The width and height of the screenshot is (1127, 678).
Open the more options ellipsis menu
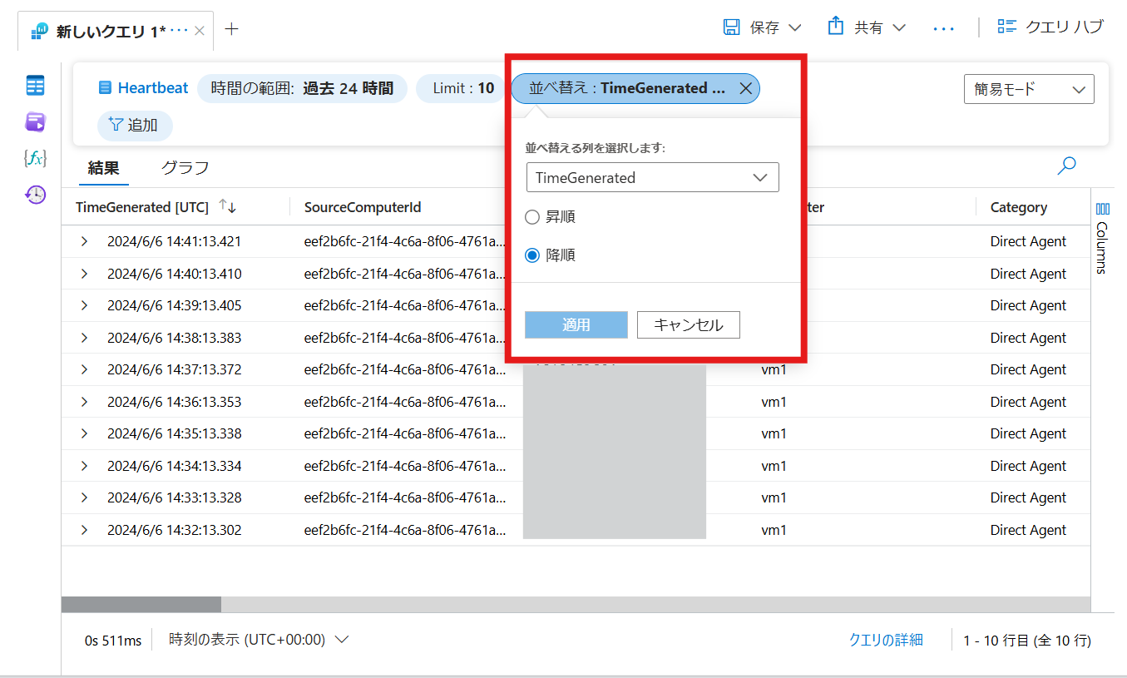point(944,28)
